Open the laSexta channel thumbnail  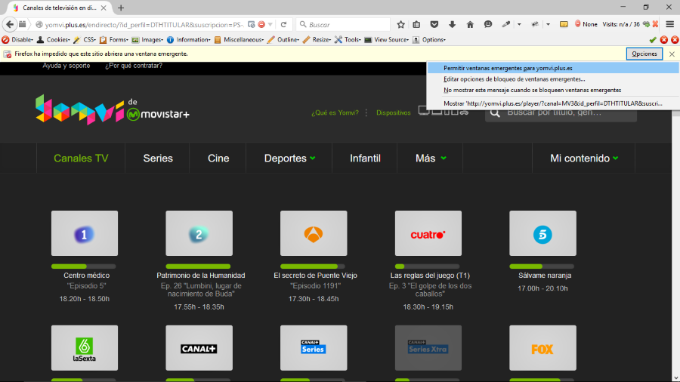click(85, 348)
